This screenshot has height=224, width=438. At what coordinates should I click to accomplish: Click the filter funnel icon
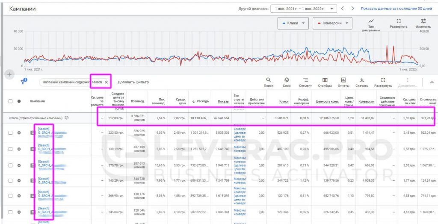tap(24, 82)
